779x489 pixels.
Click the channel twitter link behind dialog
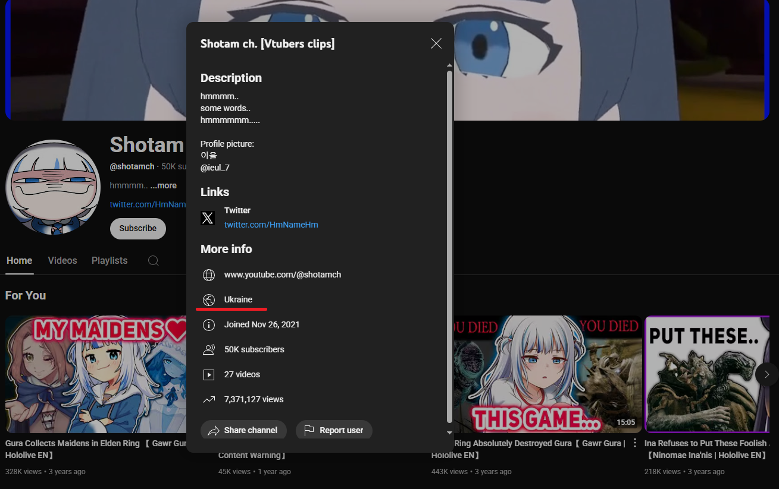[148, 204]
